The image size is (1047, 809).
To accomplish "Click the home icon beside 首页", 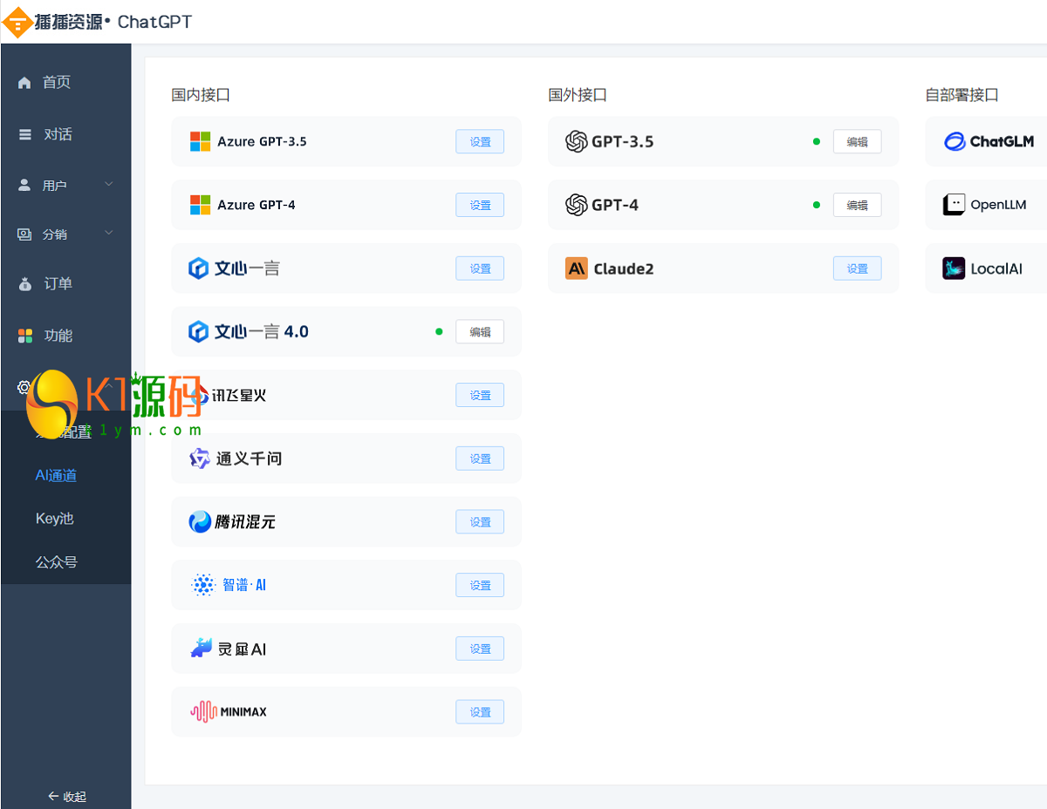I will click(24, 83).
